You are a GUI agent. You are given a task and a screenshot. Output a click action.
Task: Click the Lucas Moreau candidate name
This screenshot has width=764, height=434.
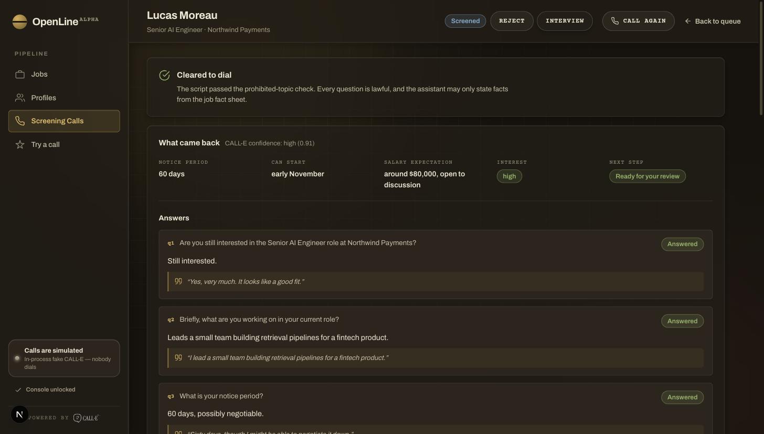[182, 16]
